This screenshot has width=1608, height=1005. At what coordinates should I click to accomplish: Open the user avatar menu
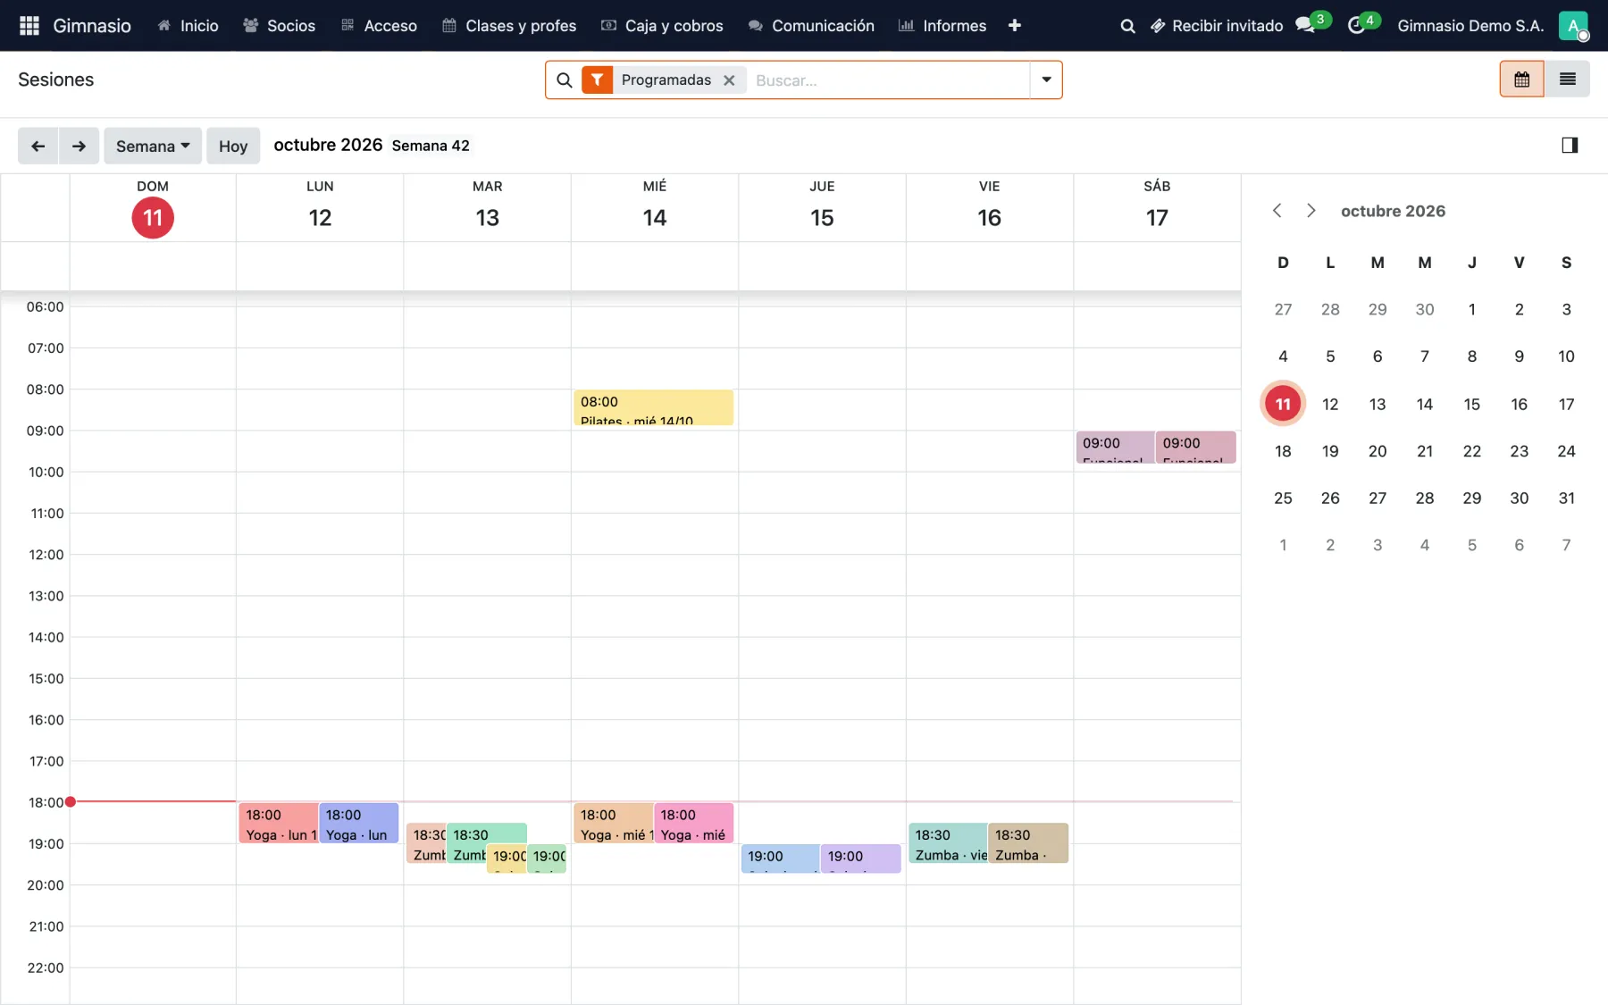[1573, 26]
